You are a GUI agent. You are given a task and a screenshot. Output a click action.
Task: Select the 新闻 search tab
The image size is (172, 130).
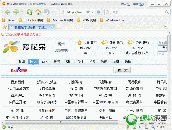pos(22,62)
